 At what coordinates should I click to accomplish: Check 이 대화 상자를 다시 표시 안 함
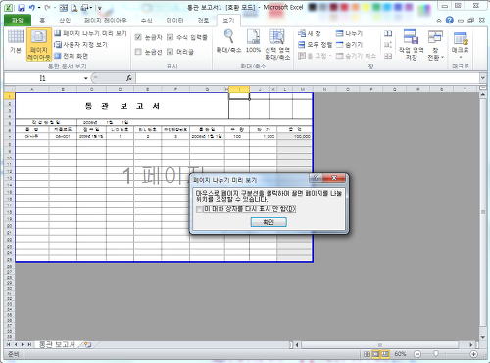(199, 209)
